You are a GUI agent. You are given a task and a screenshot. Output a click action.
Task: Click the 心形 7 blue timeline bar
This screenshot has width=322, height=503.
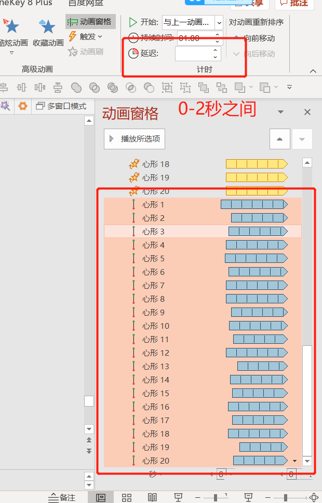tap(257, 285)
